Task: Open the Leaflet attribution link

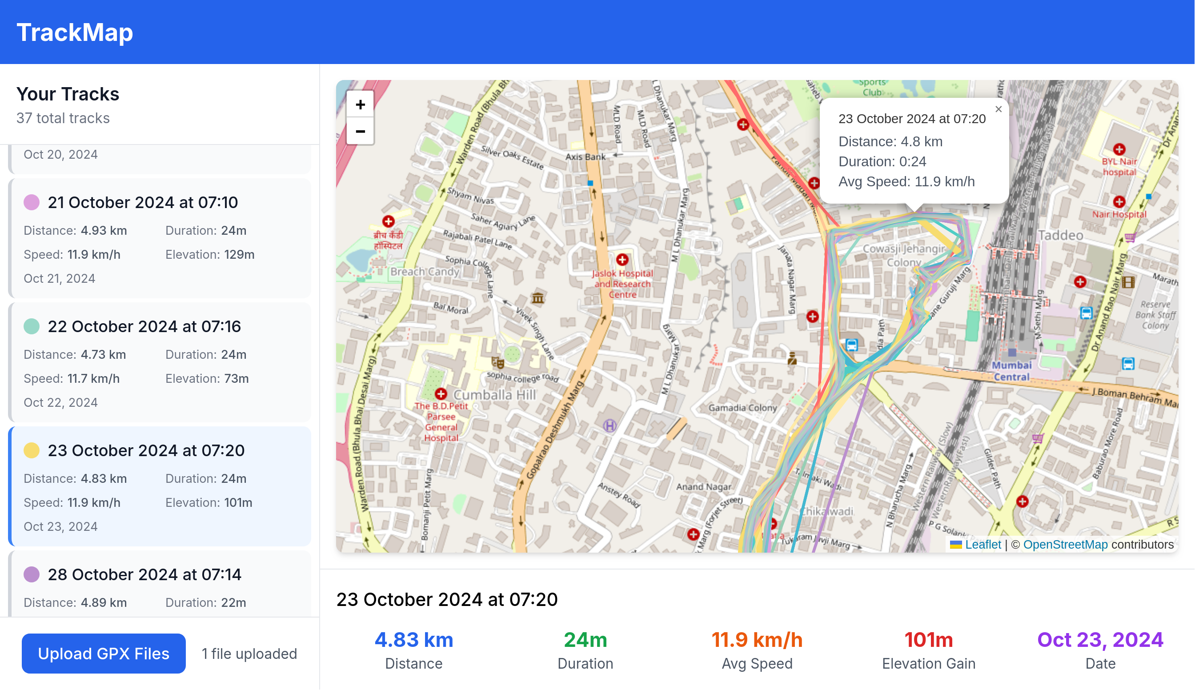Action: 983,544
